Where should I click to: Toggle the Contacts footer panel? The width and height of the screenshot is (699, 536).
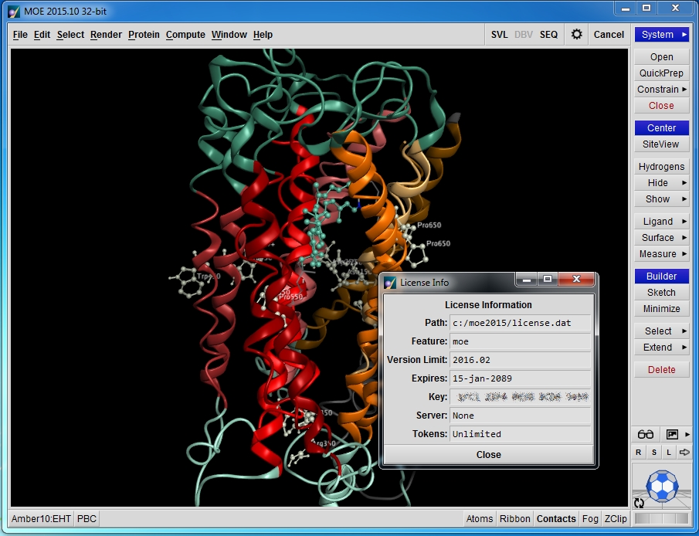click(x=556, y=518)
